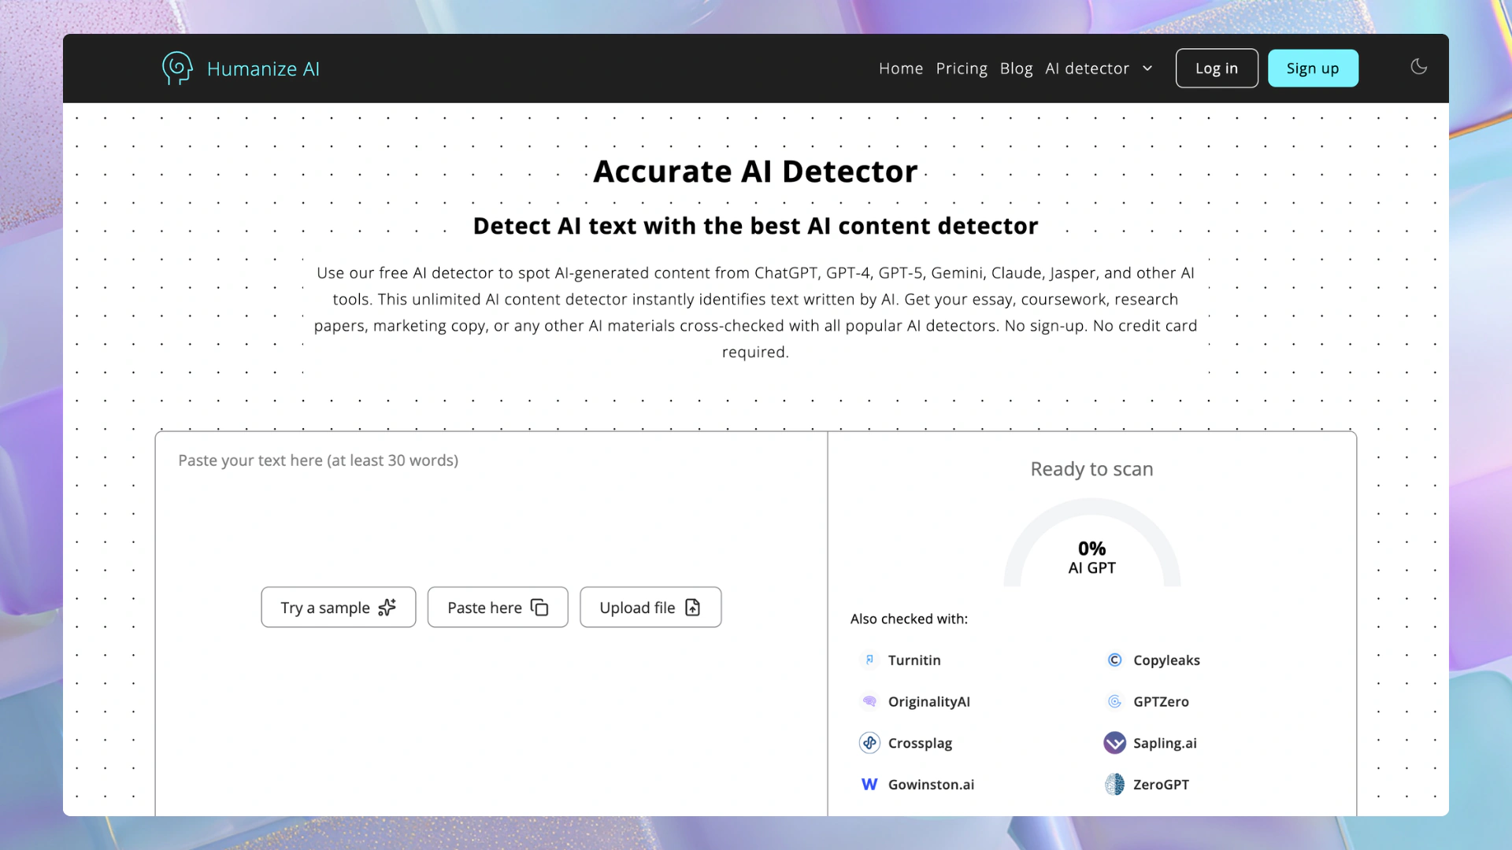Viewport: 1512px width, 850px height.
Task: Click the Crossplag logo icon
Action: pos(869,743)
